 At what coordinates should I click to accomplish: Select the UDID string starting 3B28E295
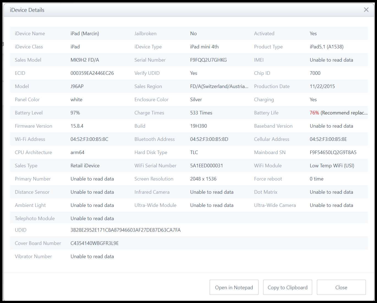pyautogui.click(x=125, y=230)
